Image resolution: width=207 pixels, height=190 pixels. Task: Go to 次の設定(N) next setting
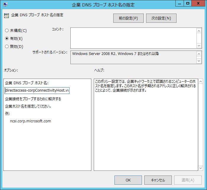click(x=161, y=18)
